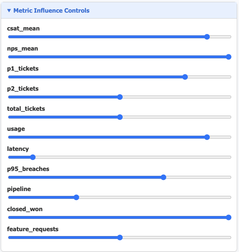
Task: Click the closed_won label text
Action: 25,209
